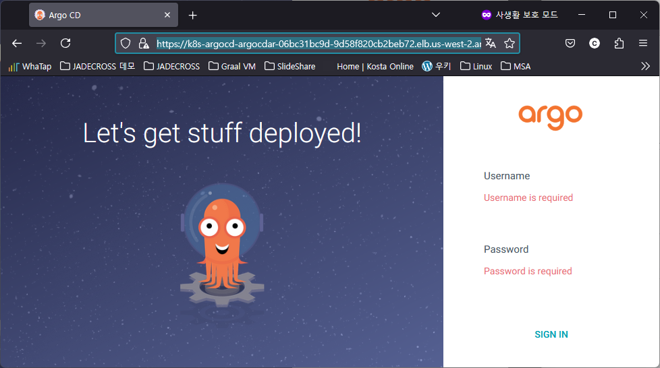Open the Graal VM bookmark folder
Screen dimensions: 660x368
(232, 67)
